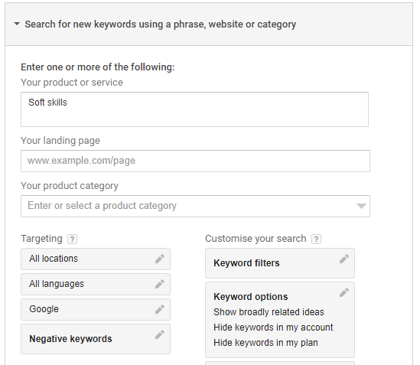Collapse the Search for new keywords section
Image resolution: width=420 pixels, height=365 pixels.
pyautogui.click(x=17, y=24)
